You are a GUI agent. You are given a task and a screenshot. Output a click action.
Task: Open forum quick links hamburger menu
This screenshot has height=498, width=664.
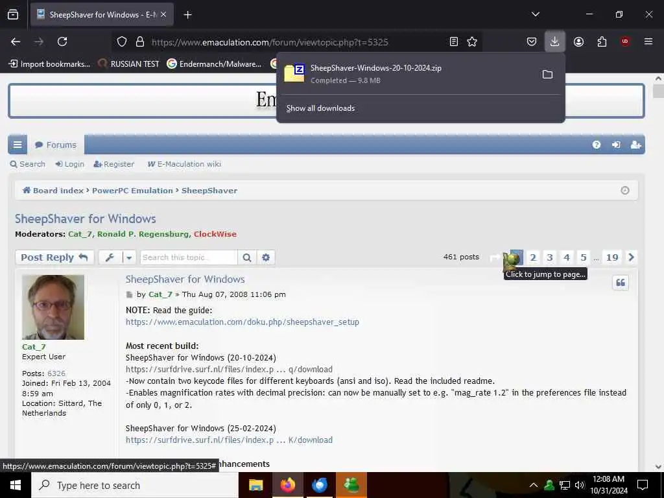(x=18, y=145)
